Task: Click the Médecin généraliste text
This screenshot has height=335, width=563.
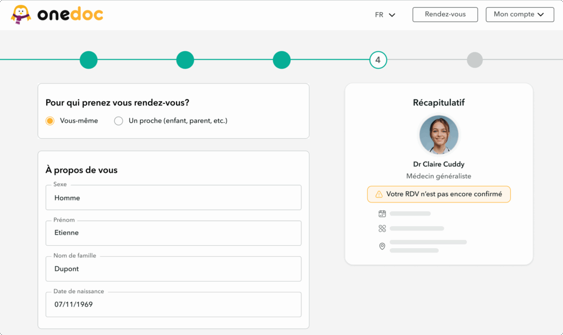Action: click(x=439, y=176)
